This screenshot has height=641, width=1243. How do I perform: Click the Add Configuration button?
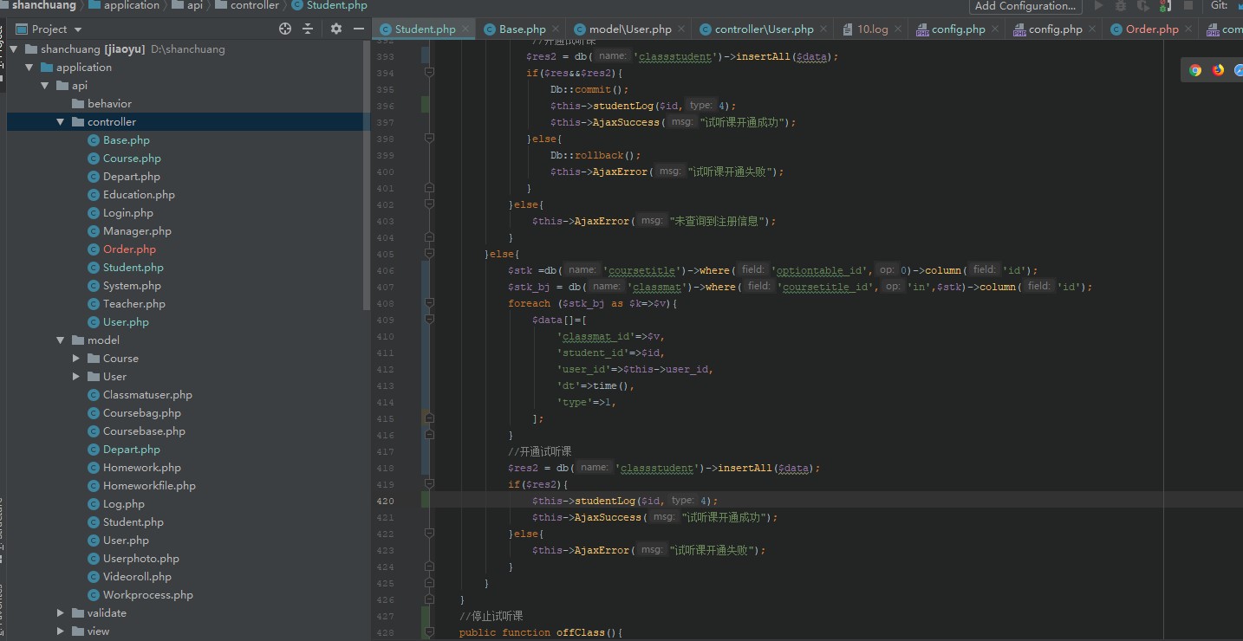(1025, 6)
